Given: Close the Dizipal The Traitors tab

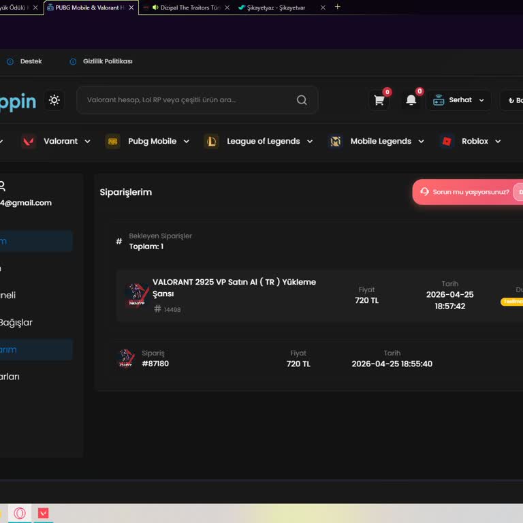Looking at the screenshot, I should (x=227, y=7).
